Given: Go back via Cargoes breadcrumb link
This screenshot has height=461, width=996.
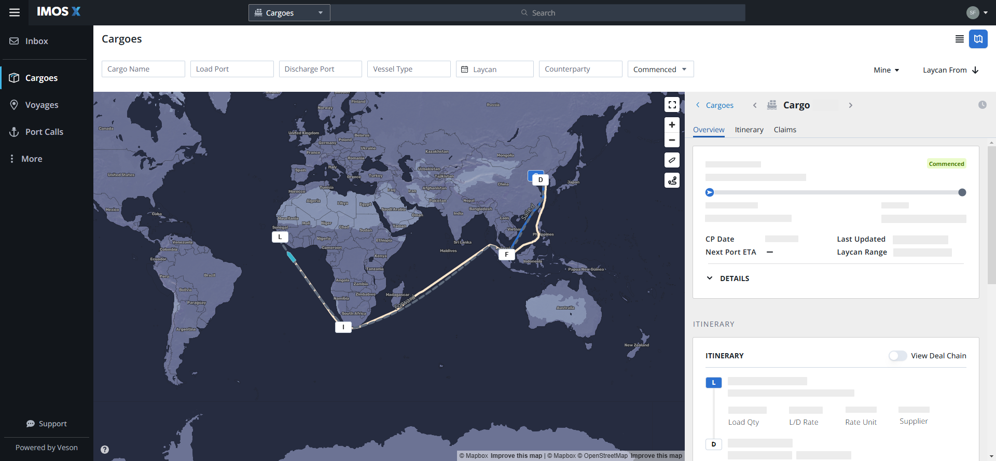Looking at the screenshot, I should [719, 105].
